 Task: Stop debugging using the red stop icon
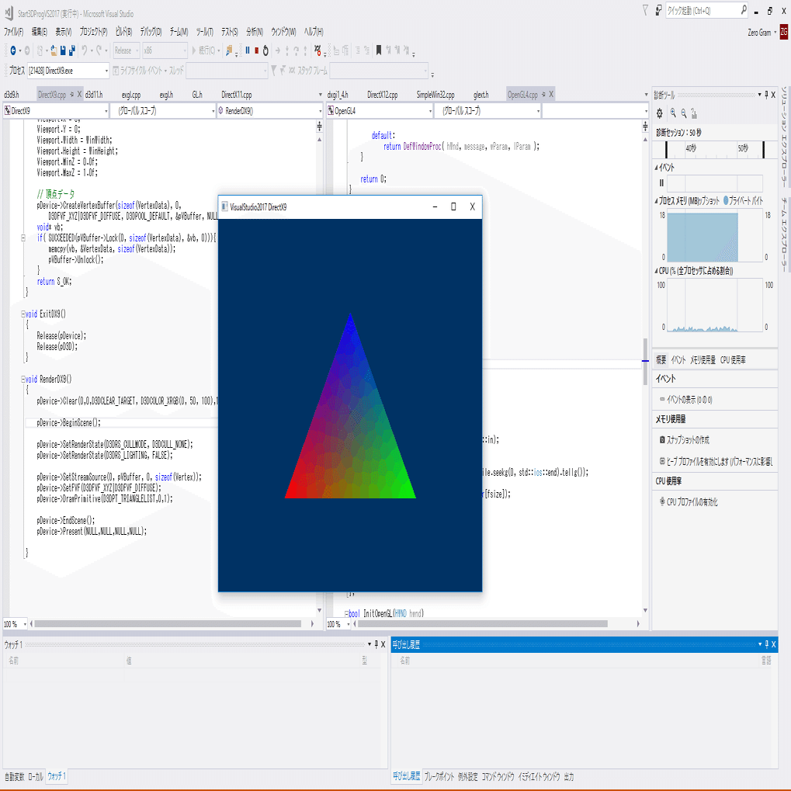click(x=257, y=50)
